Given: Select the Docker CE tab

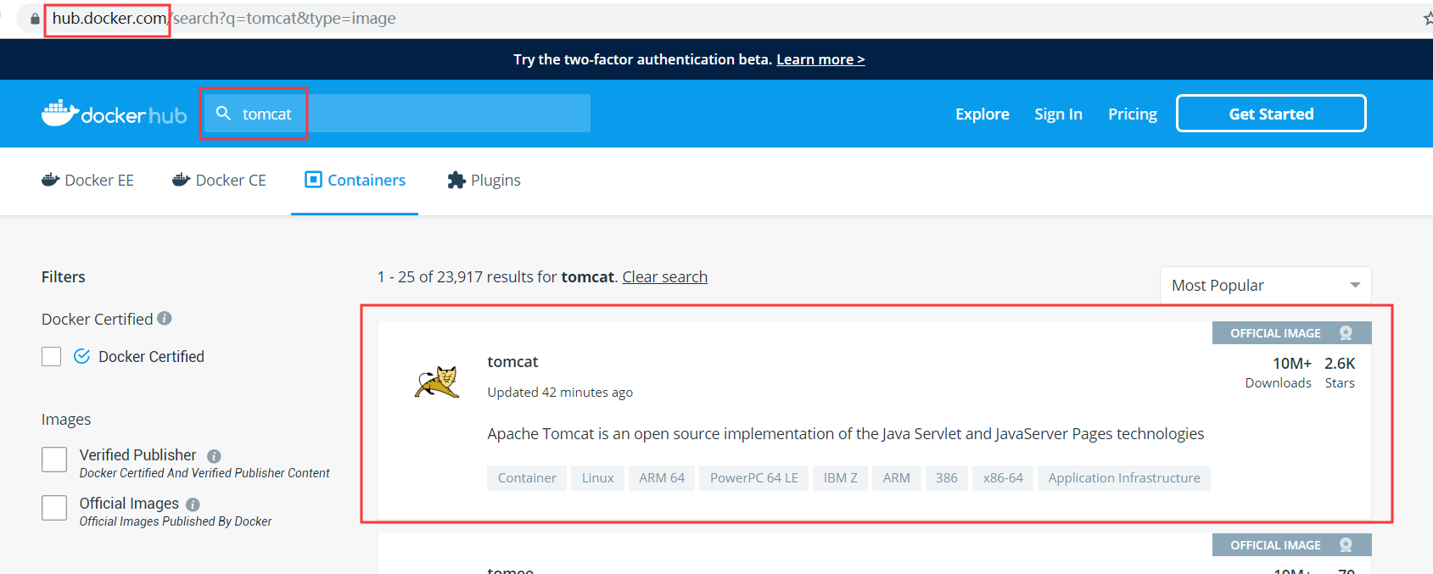Looking at the screenshot, I should (219, 180).
